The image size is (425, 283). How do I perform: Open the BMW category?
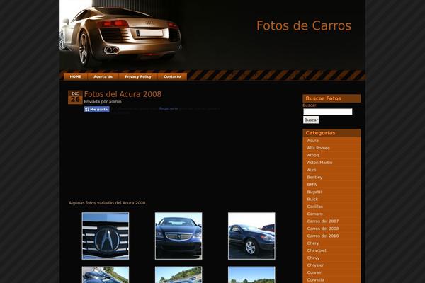312,185
